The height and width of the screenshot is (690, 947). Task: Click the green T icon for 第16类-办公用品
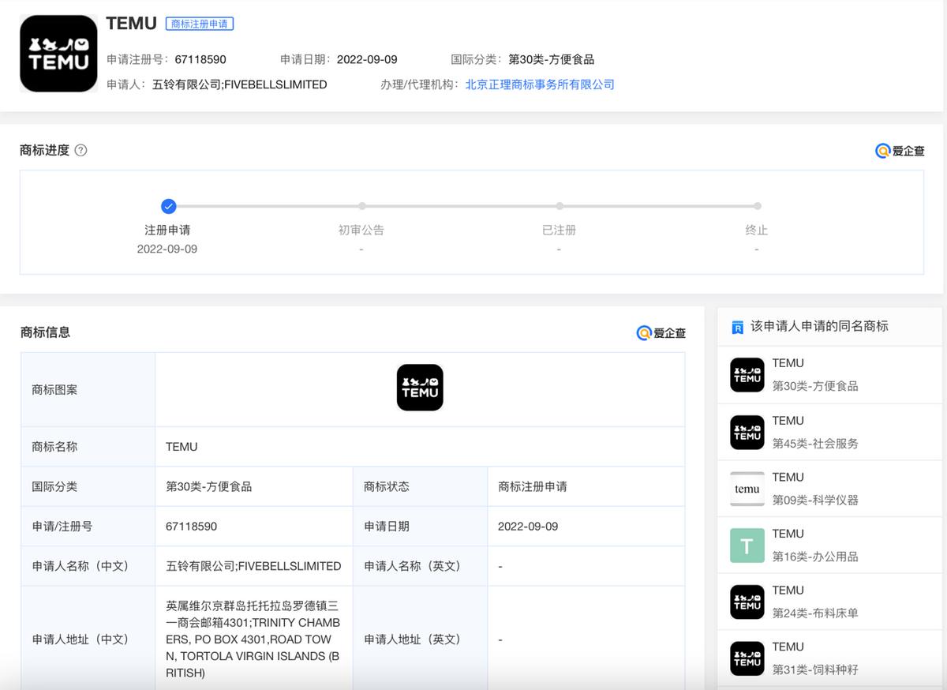click(x=747, y=546)
